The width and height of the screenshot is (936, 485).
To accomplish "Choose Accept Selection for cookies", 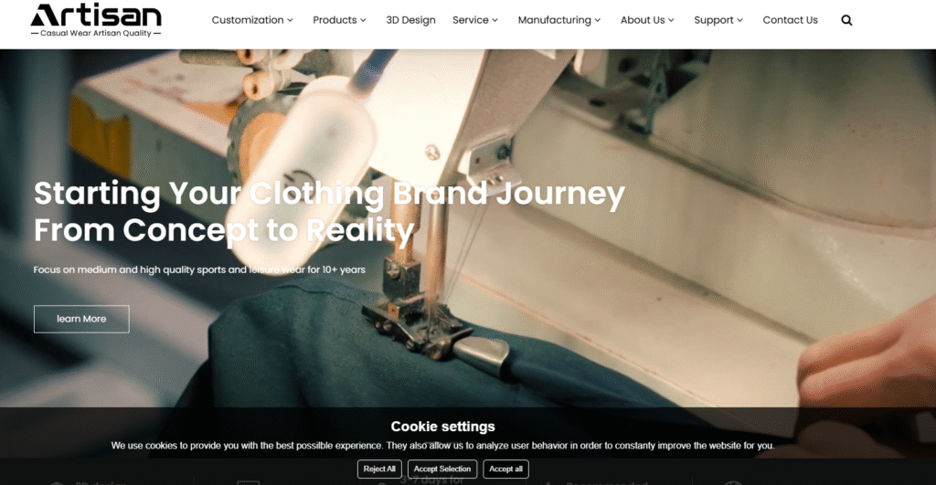I will coord(442,469).
